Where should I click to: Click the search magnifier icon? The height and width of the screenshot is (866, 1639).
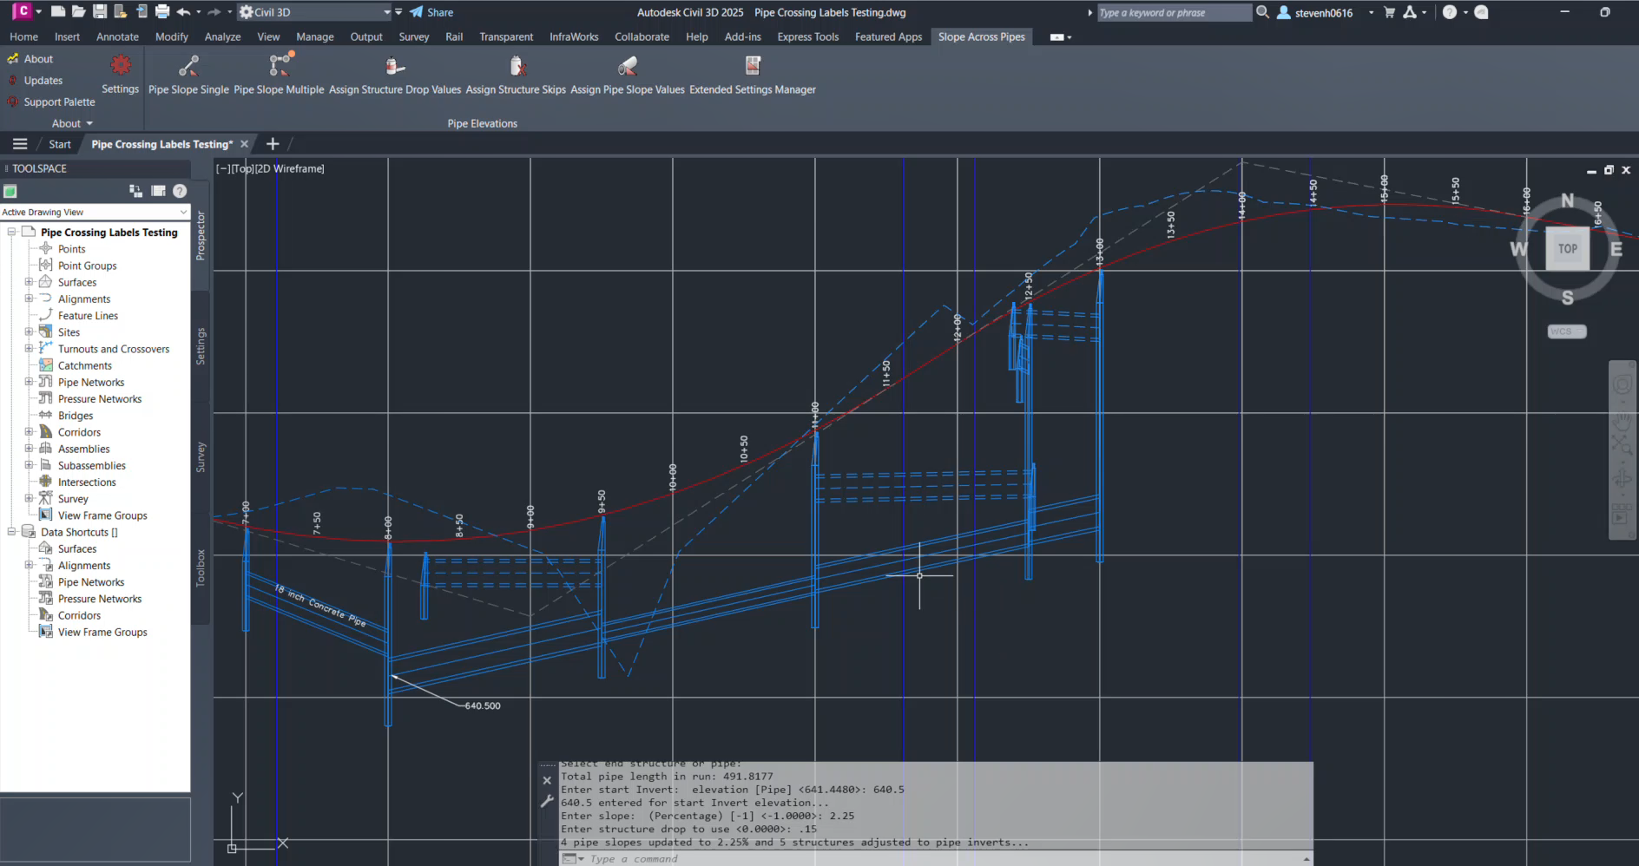click(1262, 12)
